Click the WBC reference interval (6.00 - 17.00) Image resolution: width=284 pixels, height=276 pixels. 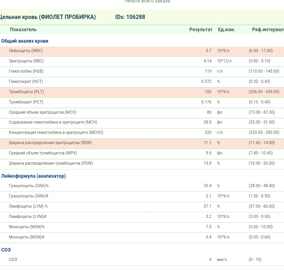(260, 51)
